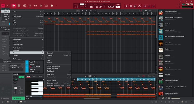Click the TAP tempo button
Viewport: 194px width, 104px height.
click(x=117, y=5)
